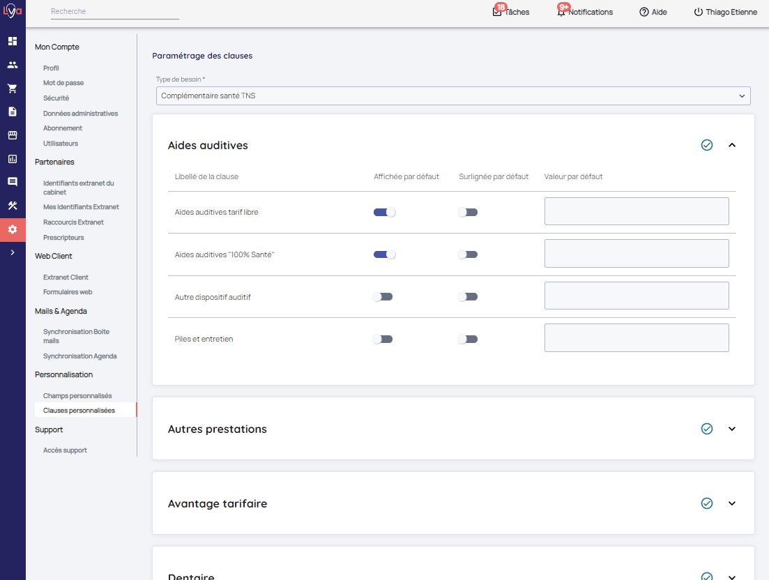Go to Synchronisation Agenda menu item
This screenshot has width=769, height=580.
[x=80, y=356]
